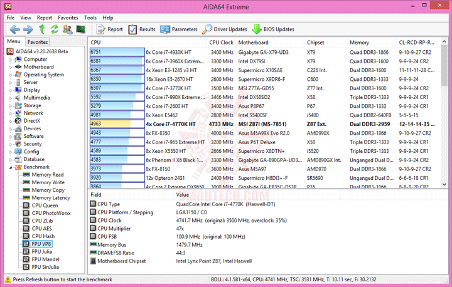Expand the Motherboard tree node
The image size is (452, 287).
(11, 67)
